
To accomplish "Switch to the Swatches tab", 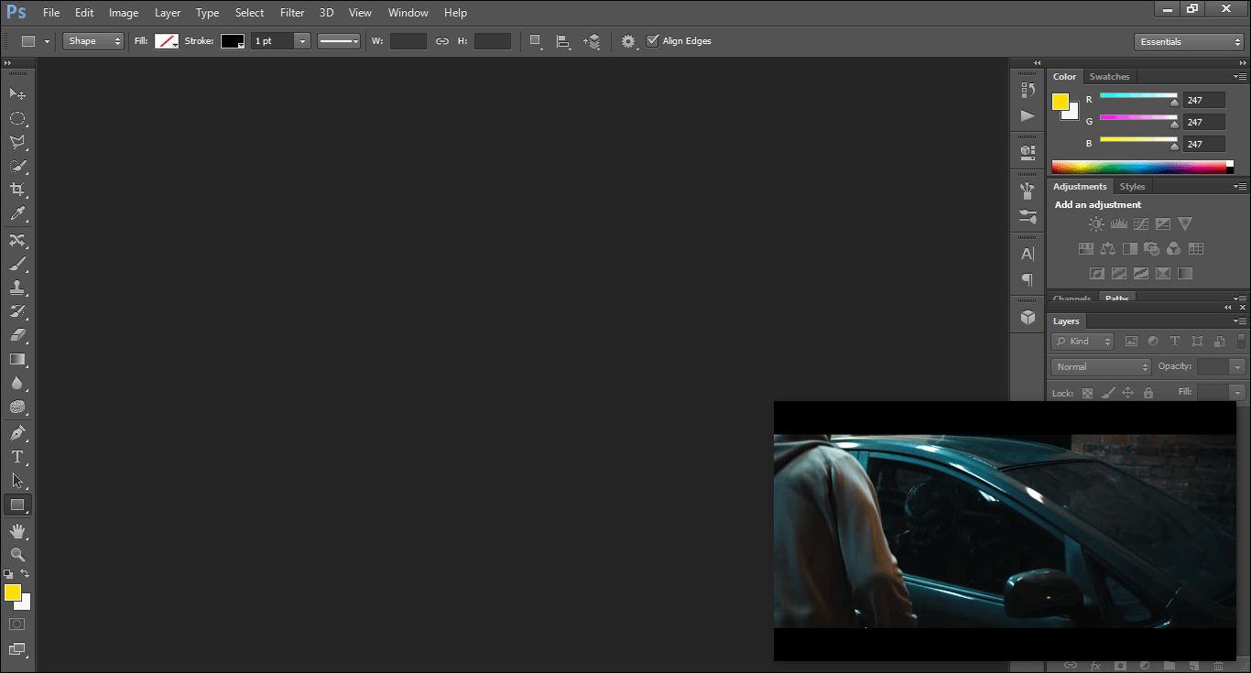I will (x=1109, y=77).
